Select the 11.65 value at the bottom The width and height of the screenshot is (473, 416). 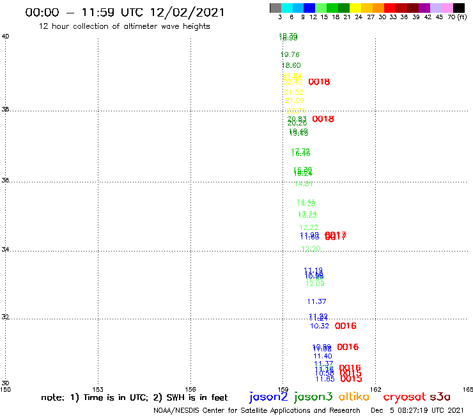[x=325, y=379]
